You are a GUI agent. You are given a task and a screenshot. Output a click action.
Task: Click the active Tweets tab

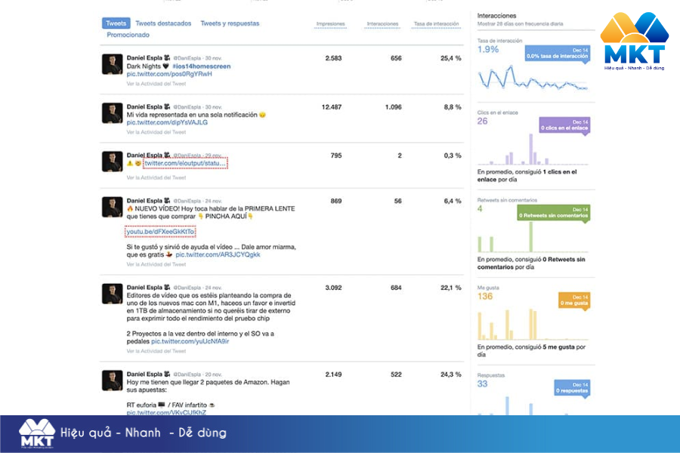[x=116, y=23]
